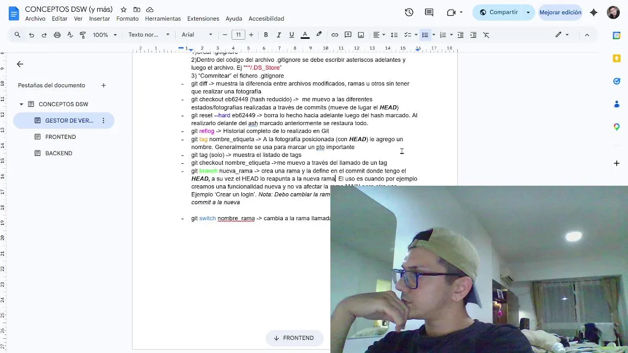This screenshot has height=353, width=628.
Task: Toggle numbered list formatting
Action: [x=443, y=35]
